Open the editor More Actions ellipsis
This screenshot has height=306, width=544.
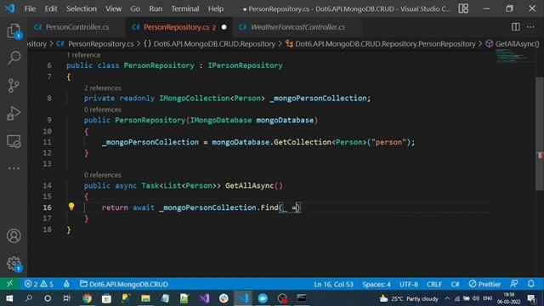[530, 26]
